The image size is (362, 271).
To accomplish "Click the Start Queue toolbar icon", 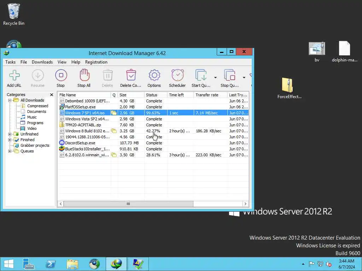I will click(x=201, y=78).
